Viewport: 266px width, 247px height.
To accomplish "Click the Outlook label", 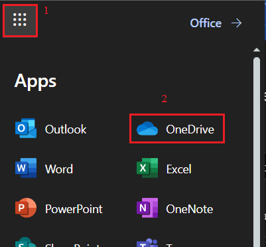I will tap(66, 129).
